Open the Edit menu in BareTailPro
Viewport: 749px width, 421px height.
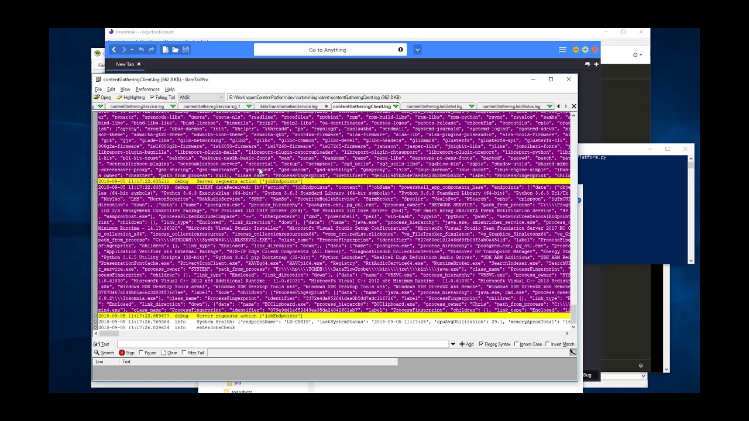tap(111, 89)
